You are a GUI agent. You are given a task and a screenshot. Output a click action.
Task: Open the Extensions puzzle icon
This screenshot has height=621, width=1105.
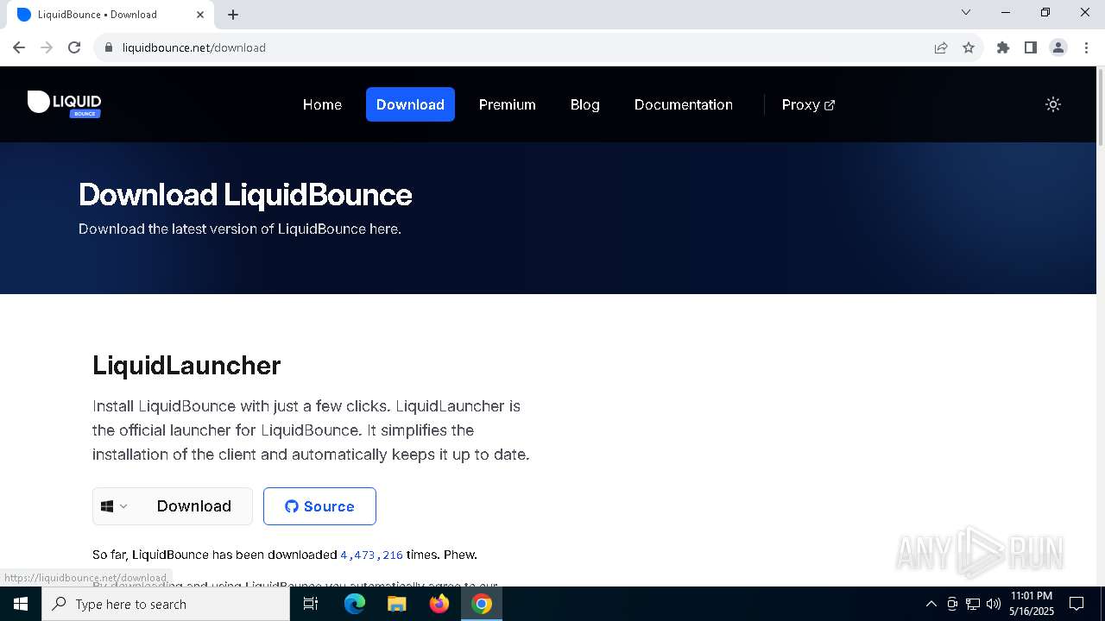[1003, 47]
